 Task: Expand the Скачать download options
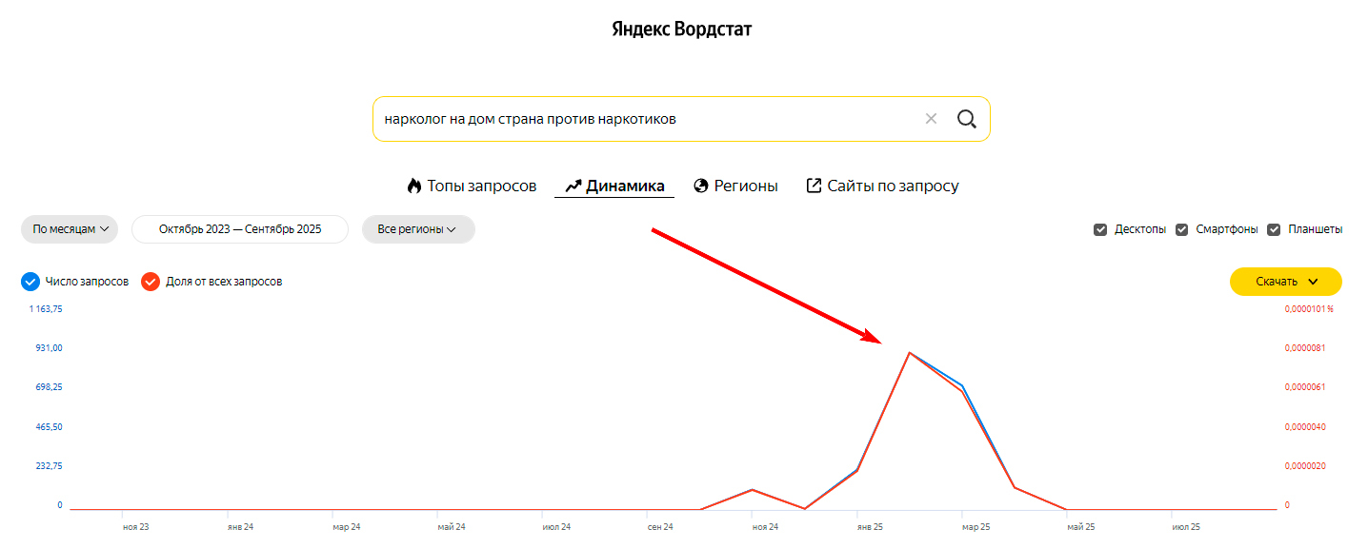(x=1285, y=282)
